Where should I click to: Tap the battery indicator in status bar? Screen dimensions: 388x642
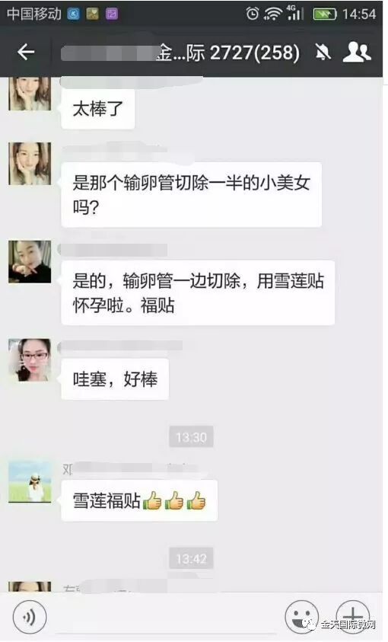click(x=325, y=14)
